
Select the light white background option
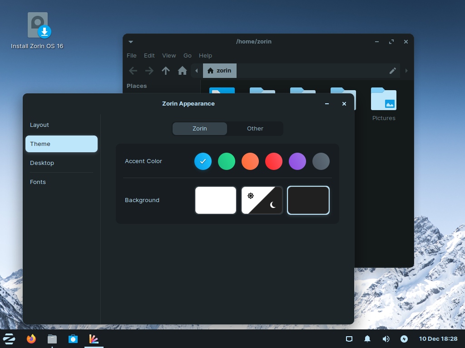click(216, 200)
